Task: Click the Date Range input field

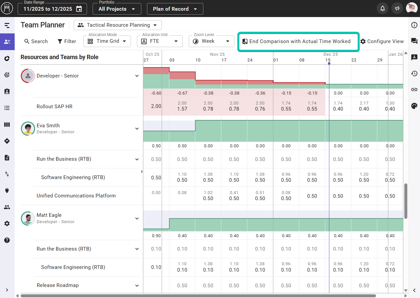Action: 52,9
